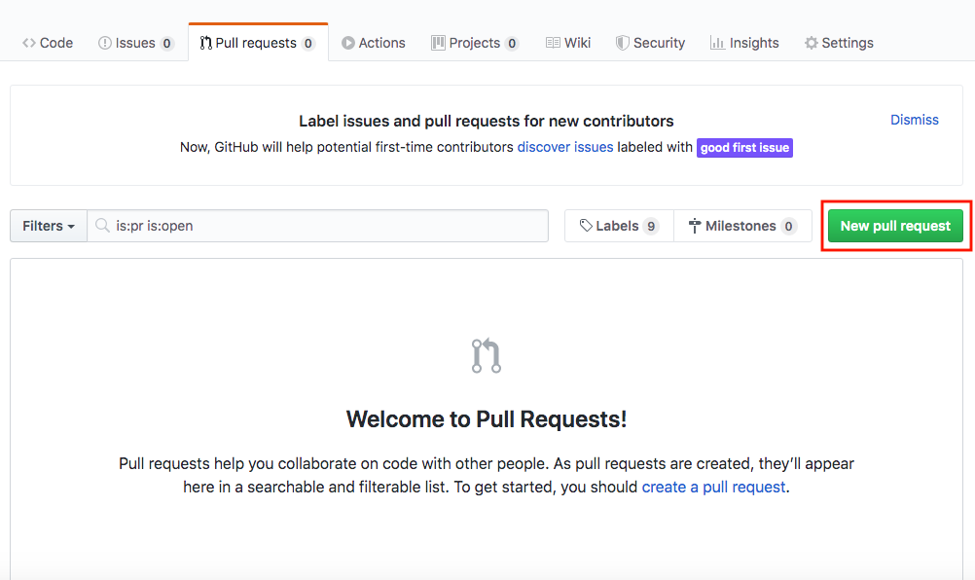
Task: Expand the Filters dropdown
Action: [x=49, y=226]
